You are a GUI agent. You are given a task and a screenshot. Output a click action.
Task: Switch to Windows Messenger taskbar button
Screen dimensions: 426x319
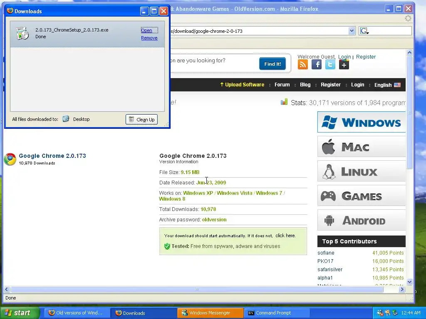(211, 313)
